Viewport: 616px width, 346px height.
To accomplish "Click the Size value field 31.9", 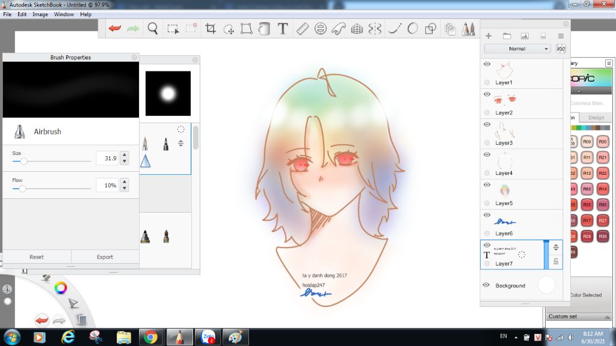I will [107, 158].
